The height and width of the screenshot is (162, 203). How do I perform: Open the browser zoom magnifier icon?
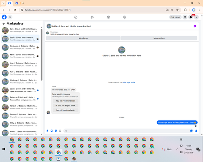pos(172,10)
